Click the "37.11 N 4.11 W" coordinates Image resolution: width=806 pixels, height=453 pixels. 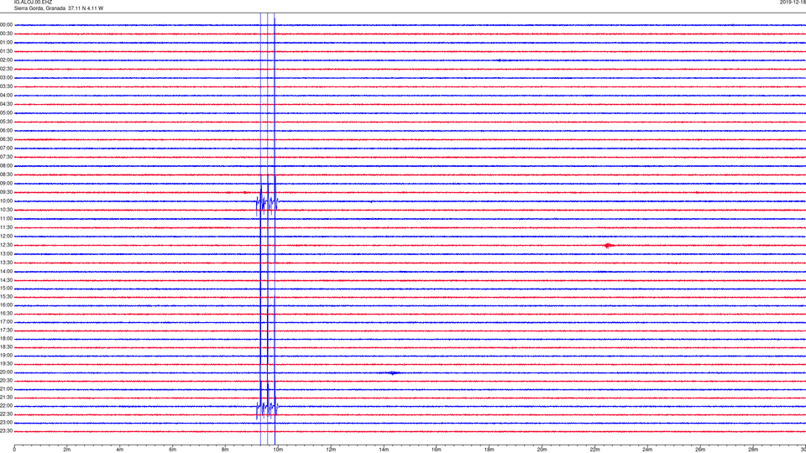point(86,8)
